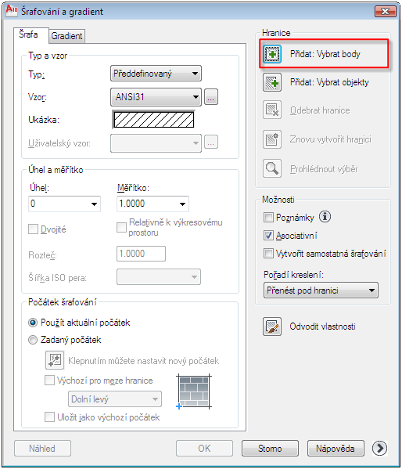This screenshot has width=402, height=469.
Task: Select the Zadaný počátek radio button
Action: pyautogui.click(x=33, y=340)
